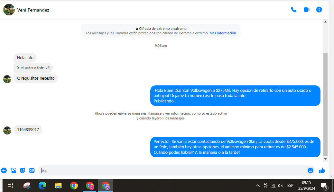Image resolution: width=334 pixels, height=192 pixels.
Task: Open File Explorer from the taskbar
Action: [x=58, y=186]
